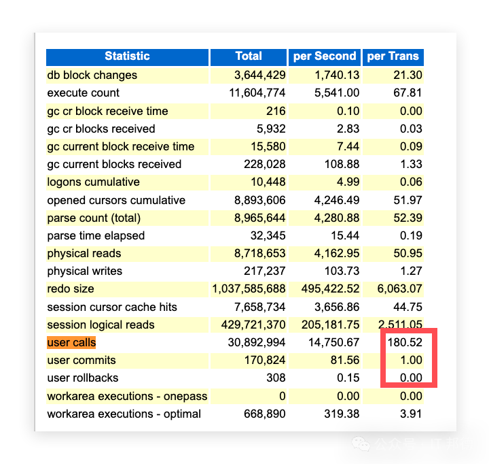
Task: Select 'gc current block receive time' label
Action: click(x=121, y=146)
